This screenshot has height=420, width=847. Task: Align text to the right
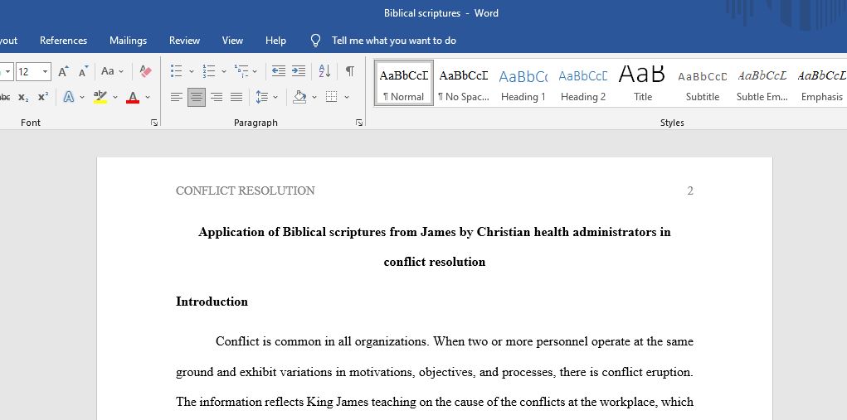[x=217, y=97]
